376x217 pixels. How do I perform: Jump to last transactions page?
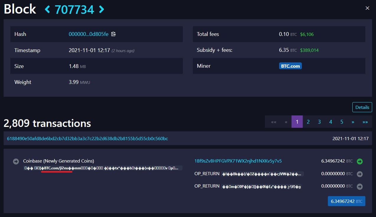tap(365, 122)
